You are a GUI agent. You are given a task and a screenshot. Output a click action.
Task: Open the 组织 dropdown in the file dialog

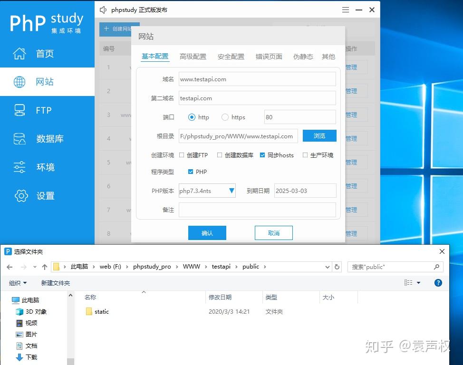(x=18, y=282)
